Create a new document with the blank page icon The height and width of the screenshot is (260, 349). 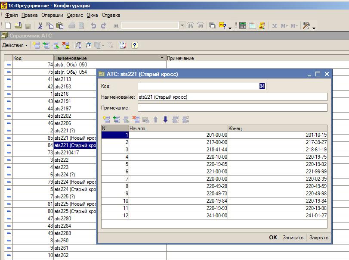(x=8, y=25)
